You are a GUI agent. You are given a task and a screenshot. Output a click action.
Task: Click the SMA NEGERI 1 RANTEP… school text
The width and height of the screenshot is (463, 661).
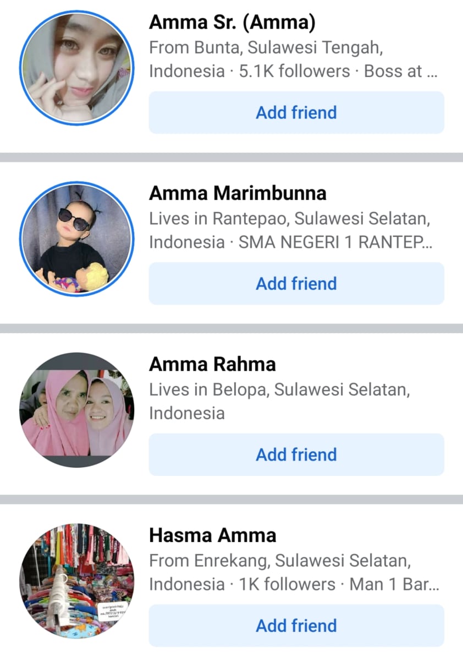pos(335,243)
